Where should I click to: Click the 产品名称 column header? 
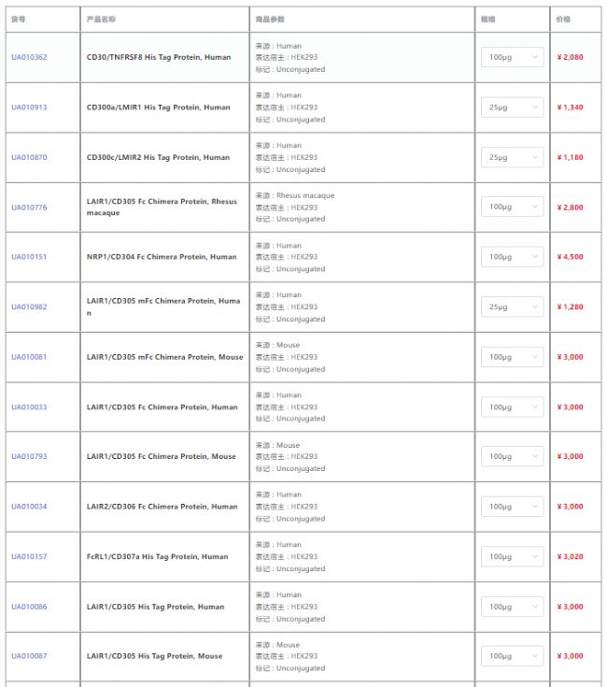click(x=101, y=19)
